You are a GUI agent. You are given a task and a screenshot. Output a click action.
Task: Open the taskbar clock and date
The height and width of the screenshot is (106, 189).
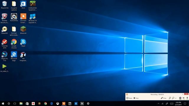click(x=178, y=103)
